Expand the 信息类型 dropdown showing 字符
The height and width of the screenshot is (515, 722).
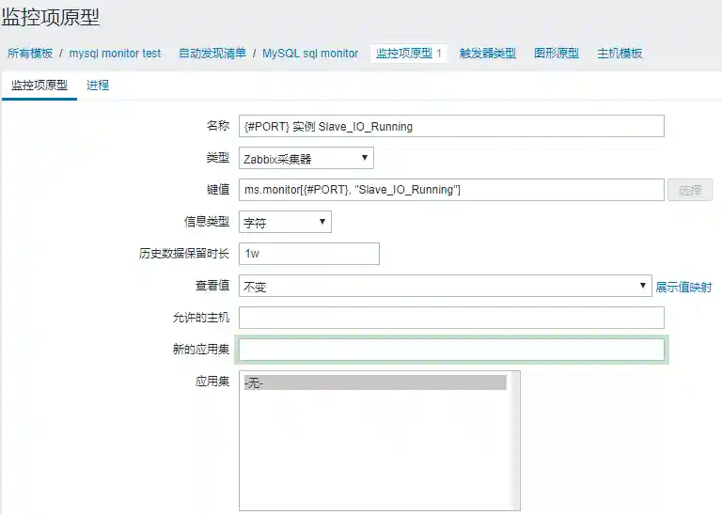285,222
